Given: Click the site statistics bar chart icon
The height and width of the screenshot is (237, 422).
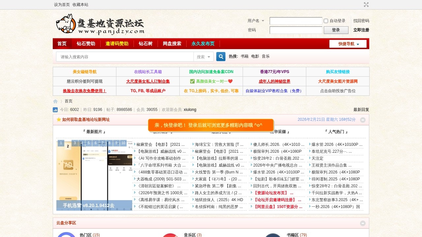Looking at the screenshot, I should pos(55,109).
